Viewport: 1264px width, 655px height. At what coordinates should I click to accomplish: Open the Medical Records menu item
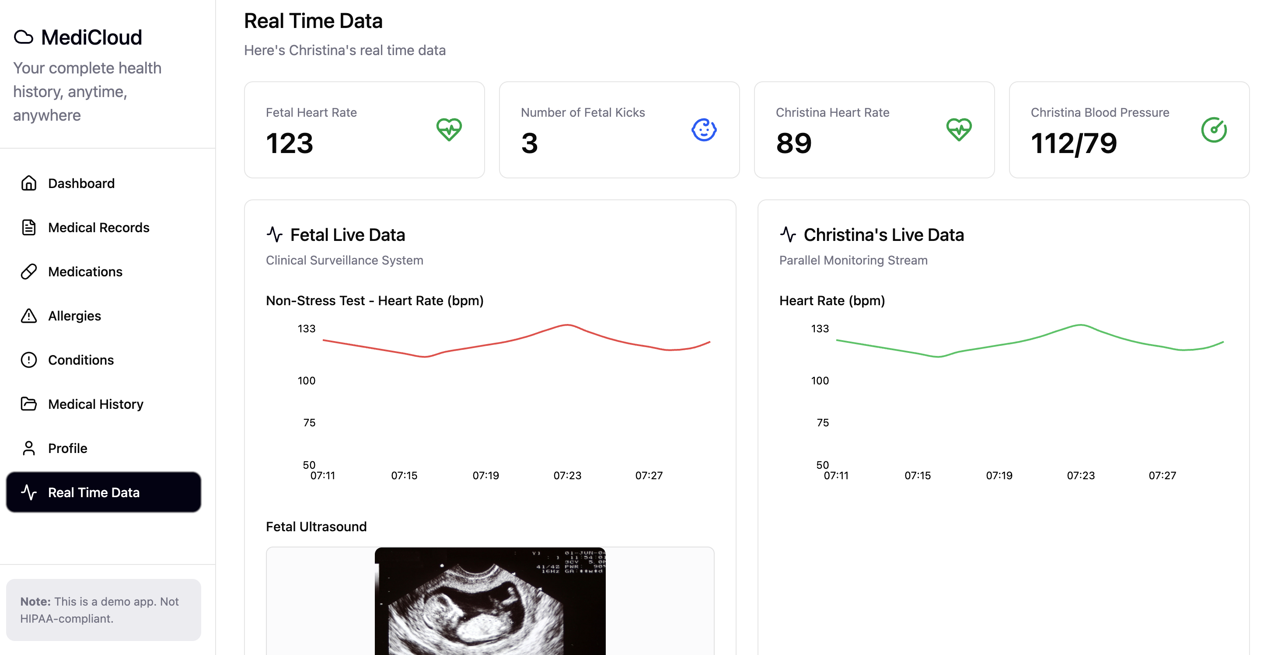(x=98, y=227)
